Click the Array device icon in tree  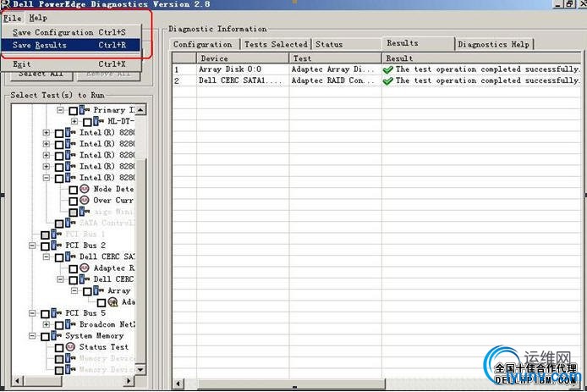click(x=99, y=290)
